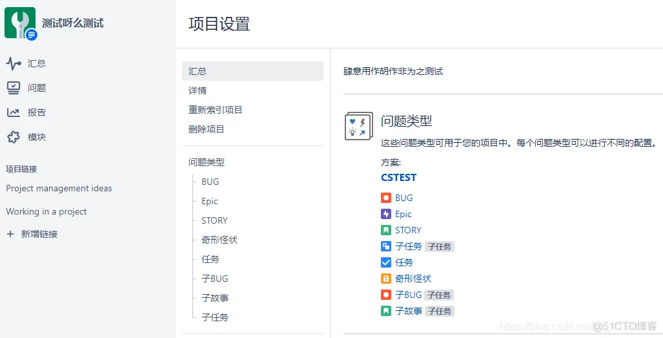Click the project avatar wrench icon
The image size is (663, 338).
coord(20,23)
